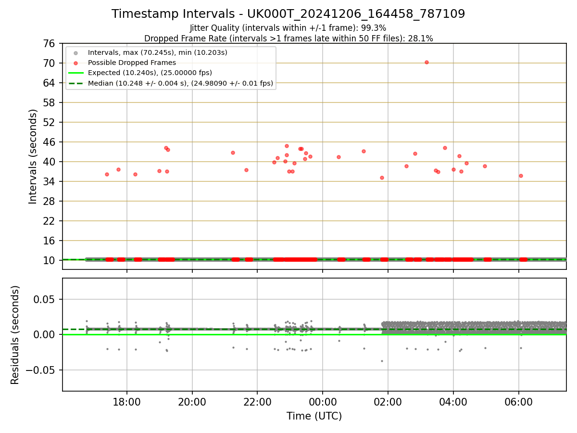The width and height of the screenshot is (577, 433).
Task: Click the solid green Expected line sample in legend
Action: tap(75, 73)
